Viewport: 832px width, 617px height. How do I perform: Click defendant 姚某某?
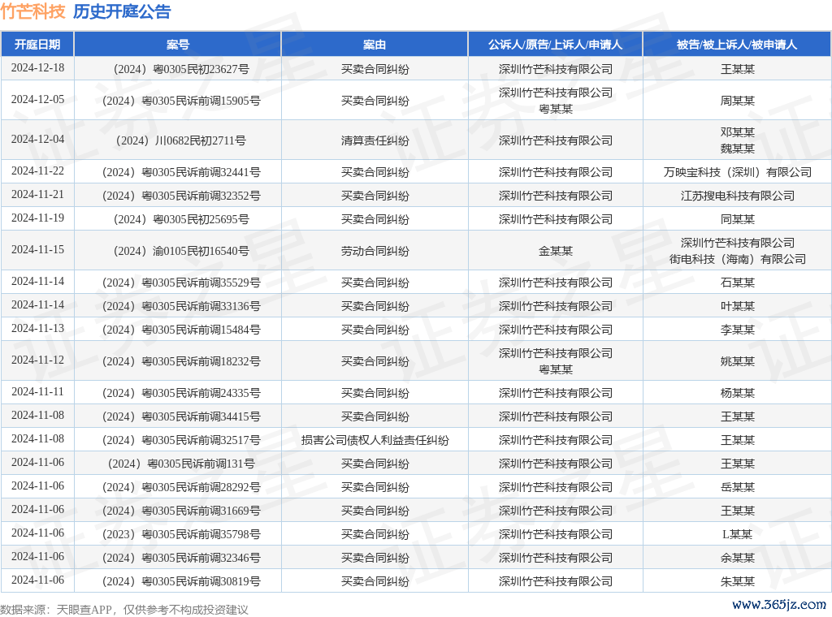tap(738, 361)
